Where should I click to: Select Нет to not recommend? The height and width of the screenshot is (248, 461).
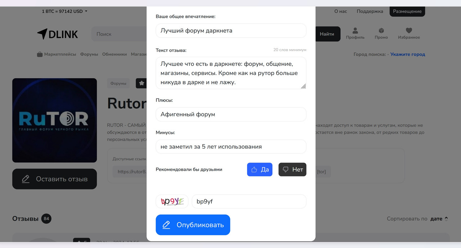(292, 169)
